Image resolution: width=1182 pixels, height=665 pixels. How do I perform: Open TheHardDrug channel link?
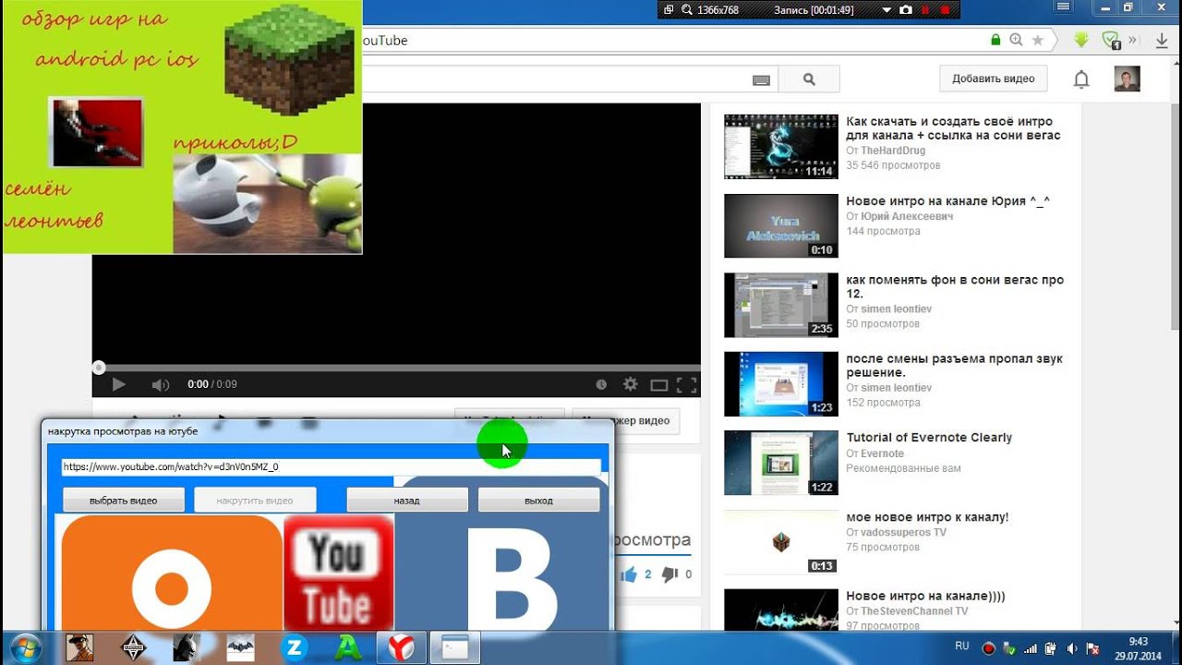[x=892, y=151]
